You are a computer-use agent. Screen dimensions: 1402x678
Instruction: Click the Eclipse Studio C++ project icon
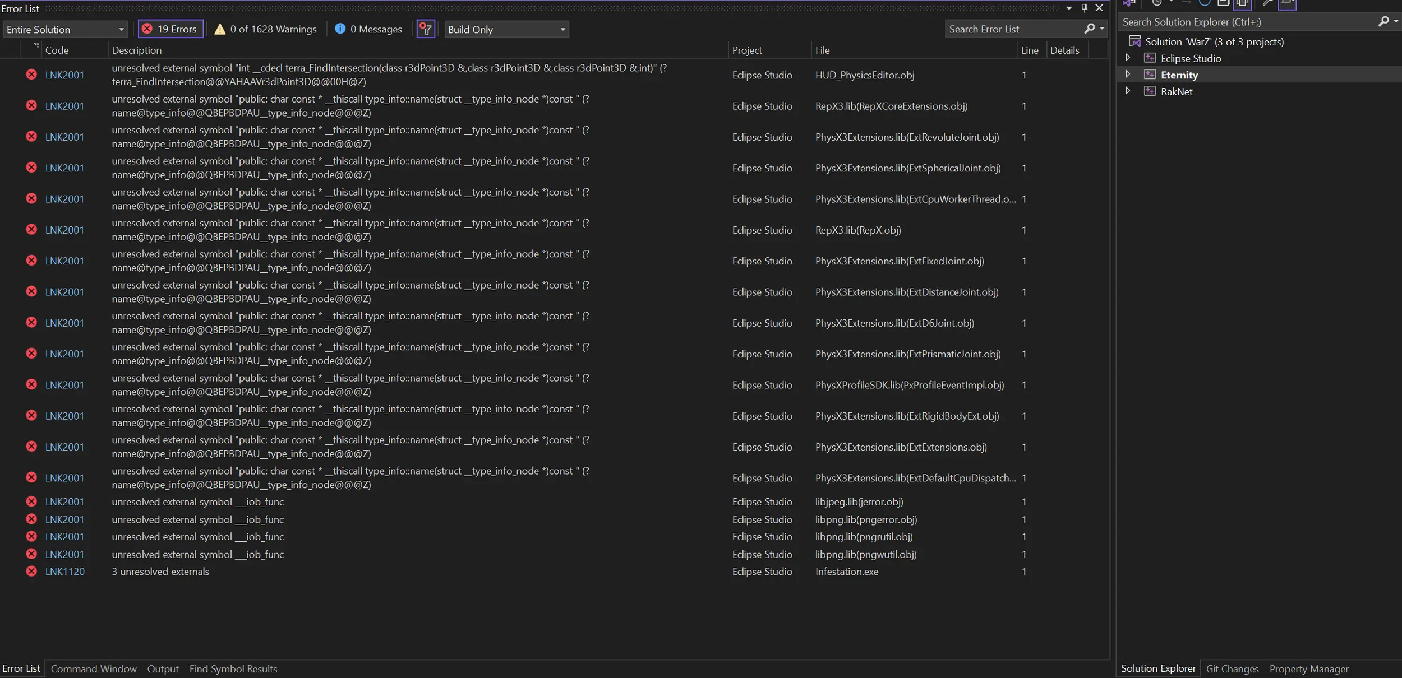pos(1150,58)
